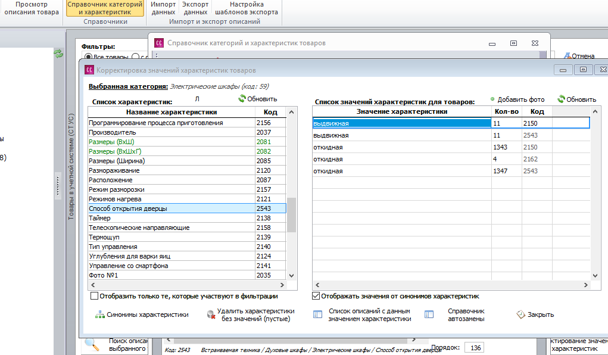Viewport: 608px width, 355px height.
Task: Select the 'Все товары' radio button
Action: point(88,57)
